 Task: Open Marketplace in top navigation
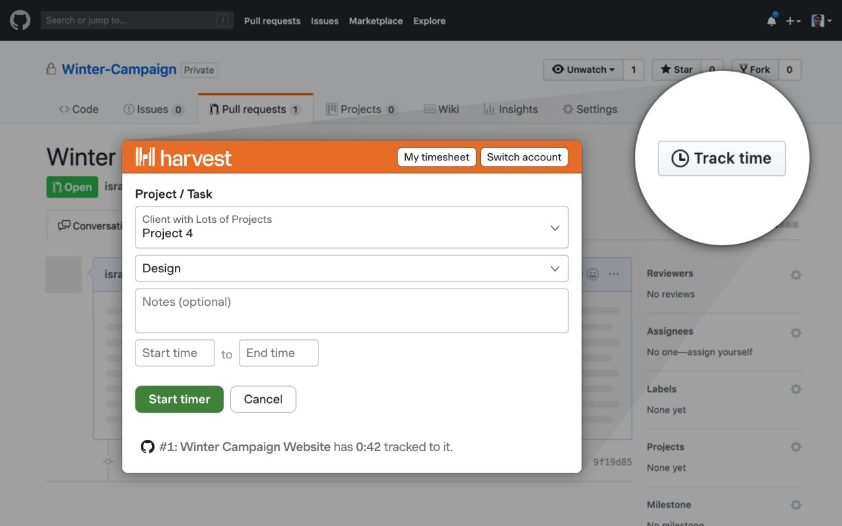pyautogui.click(x=376, y=21)
